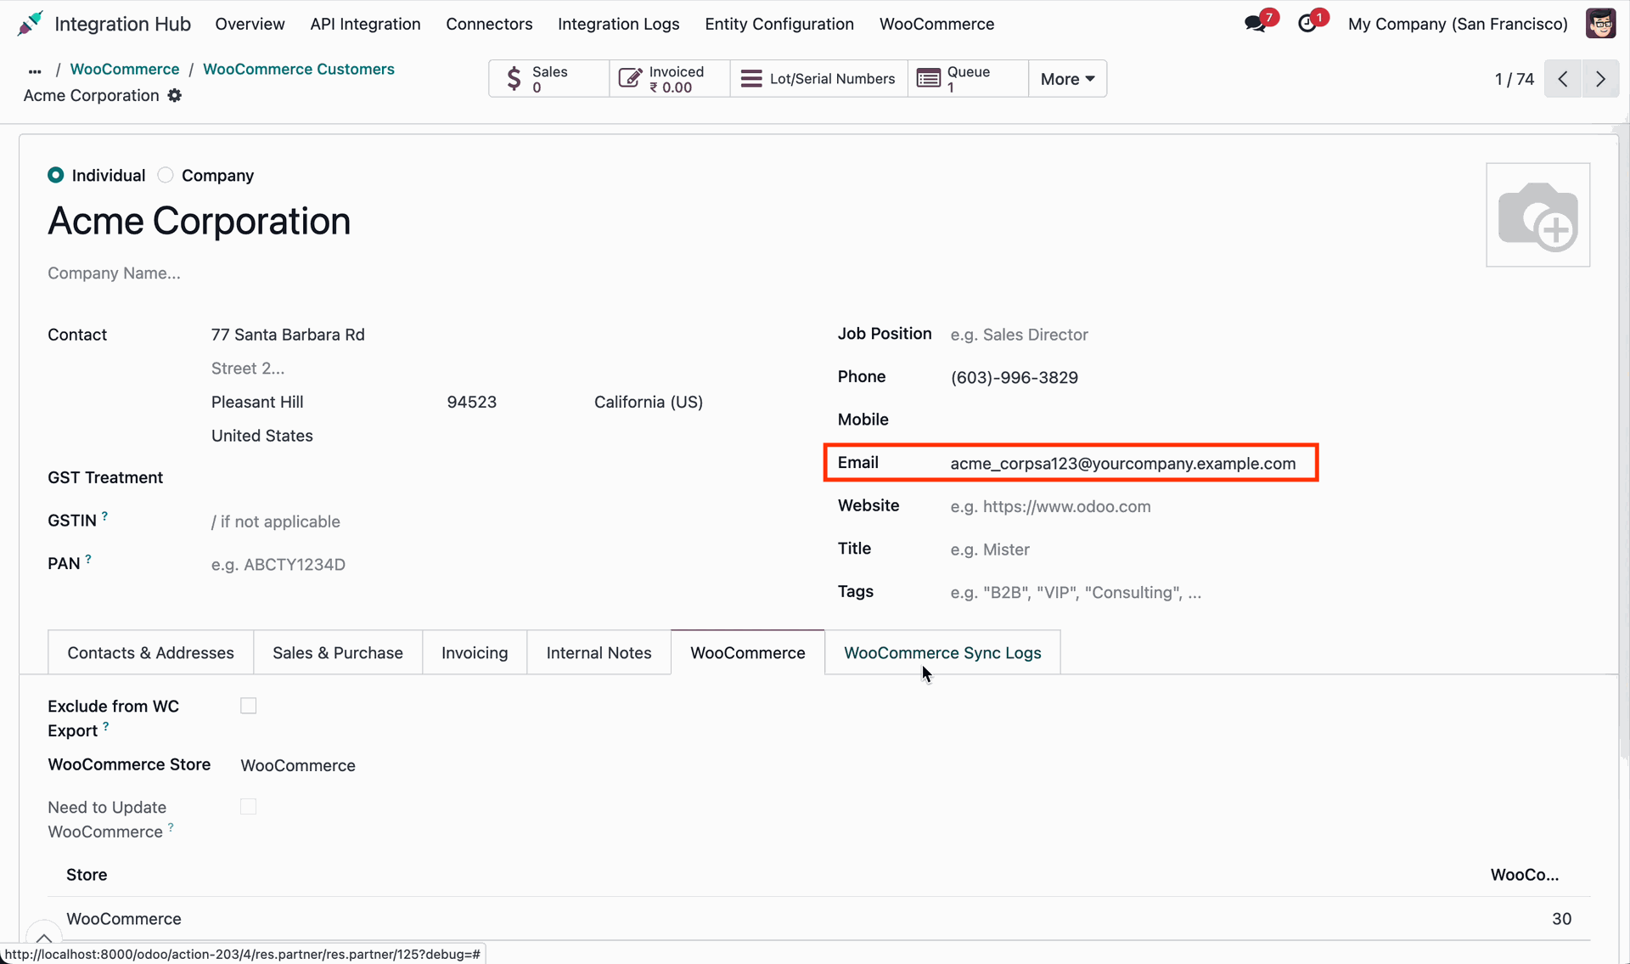Switch to Internal Notes tab
1630x964 pixels.
599,652
